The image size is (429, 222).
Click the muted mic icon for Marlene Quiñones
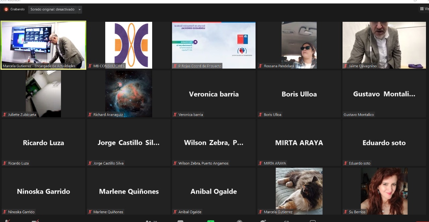coord(90,212)
